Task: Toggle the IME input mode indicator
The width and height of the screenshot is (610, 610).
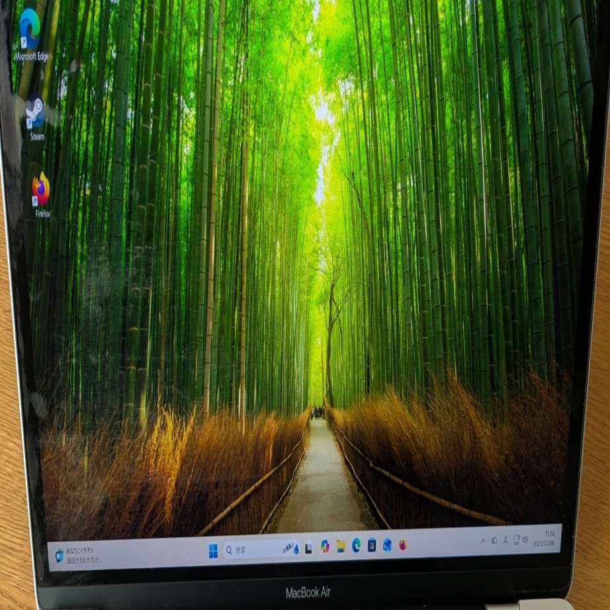Action: tap(505, 541)
